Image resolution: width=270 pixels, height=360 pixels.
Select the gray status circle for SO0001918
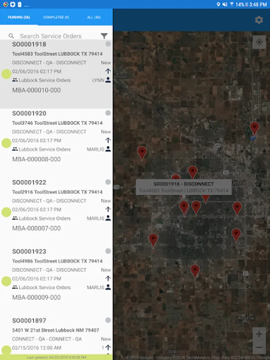[108, 44]
